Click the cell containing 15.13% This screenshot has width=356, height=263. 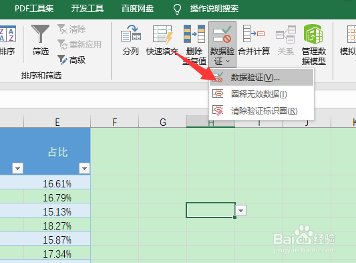click(x=57, y=210)
